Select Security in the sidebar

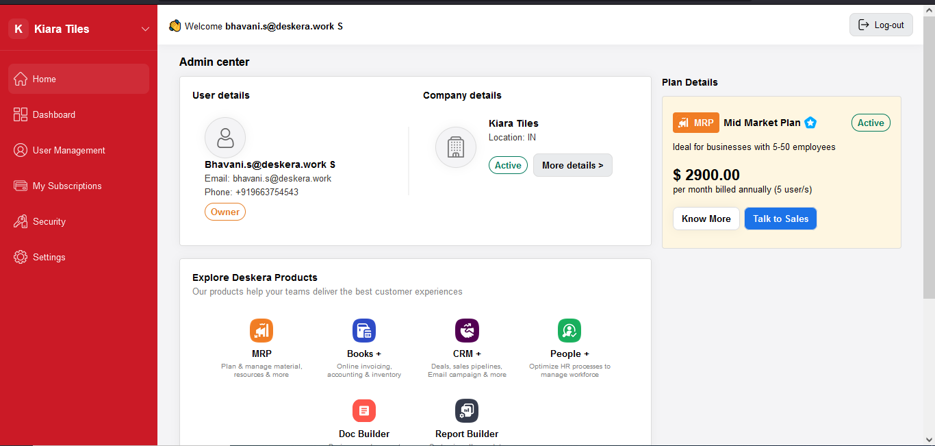click(x=79, y=221)
